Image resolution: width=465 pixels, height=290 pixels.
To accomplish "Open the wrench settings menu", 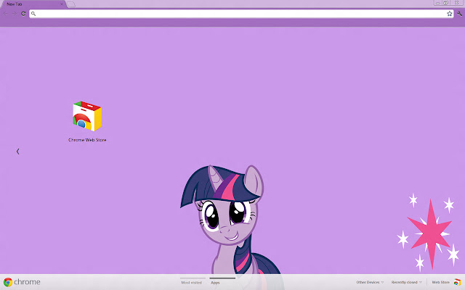I will pyautogui.click(x=459, y=14).
